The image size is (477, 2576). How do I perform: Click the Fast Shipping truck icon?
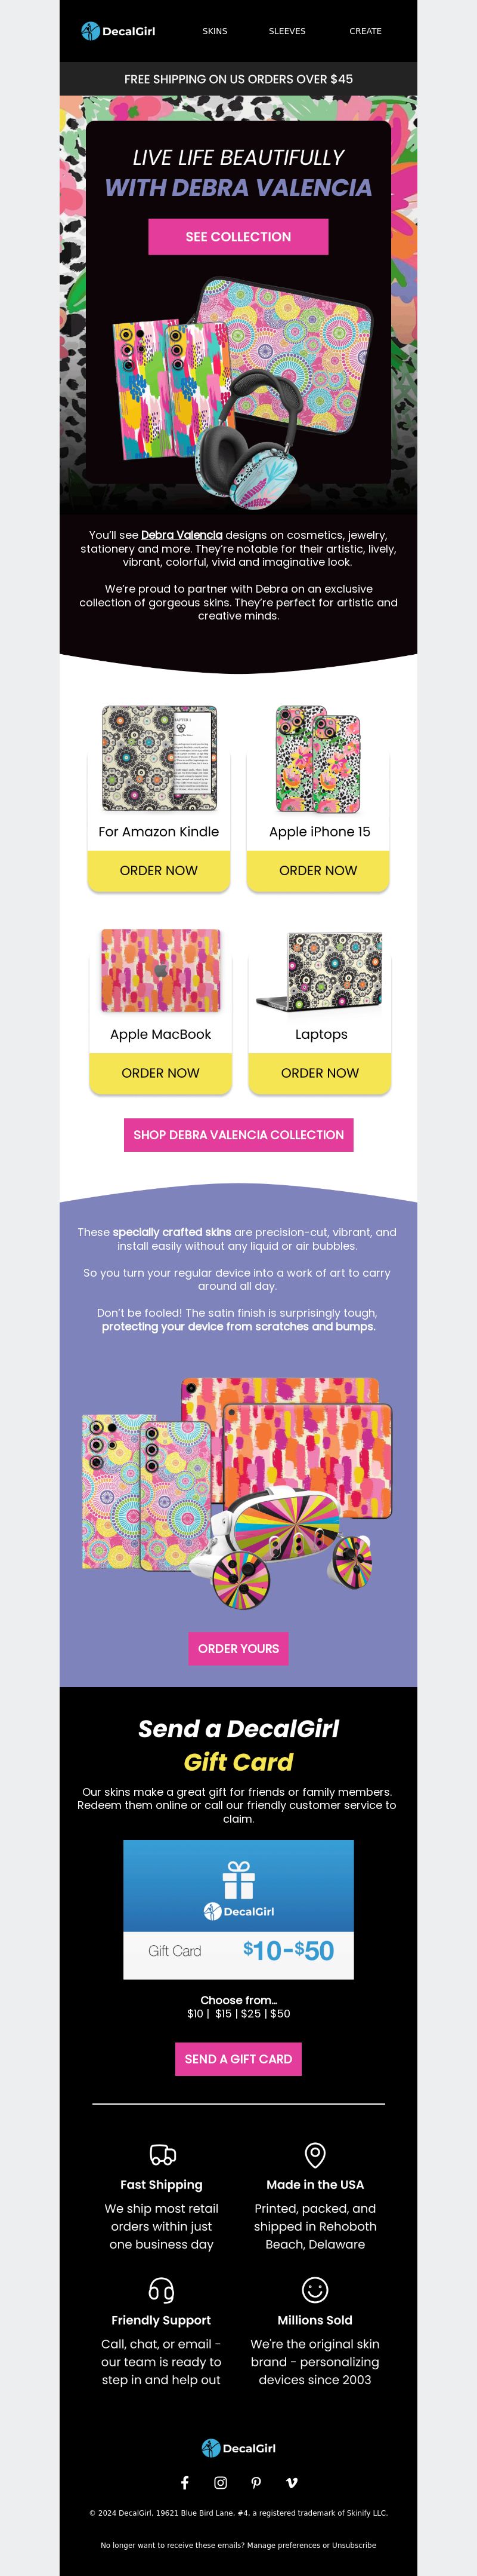162,2154
